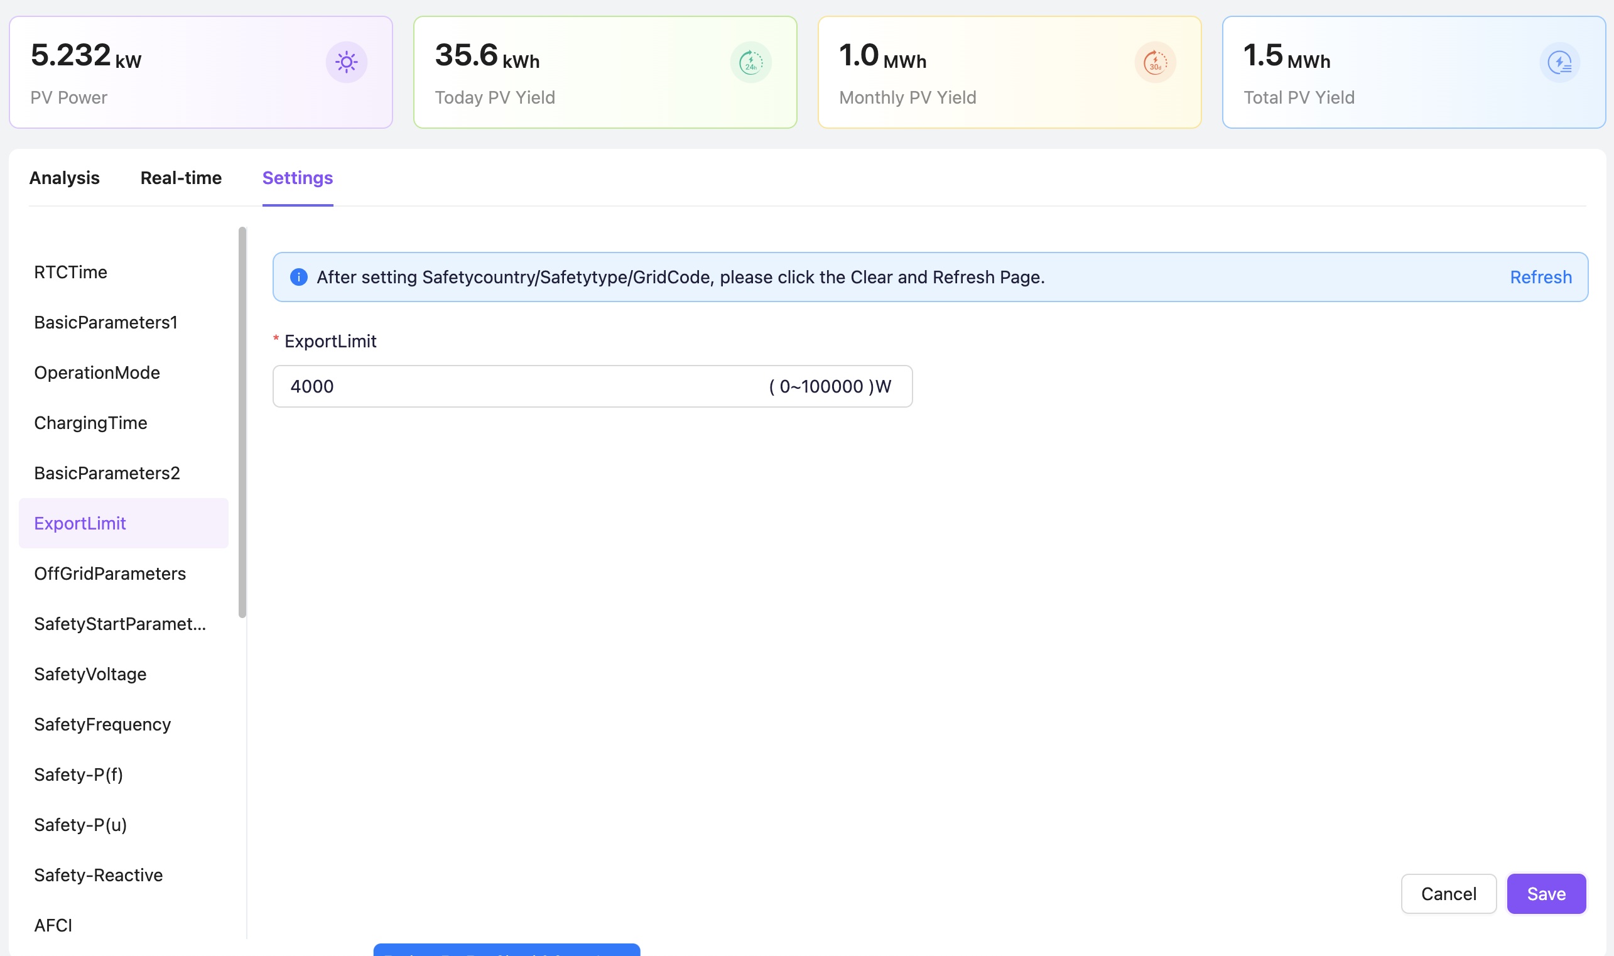Select the Settings tab
Image resolution: width=1614 pixels, height=956 pixels.
298,178
